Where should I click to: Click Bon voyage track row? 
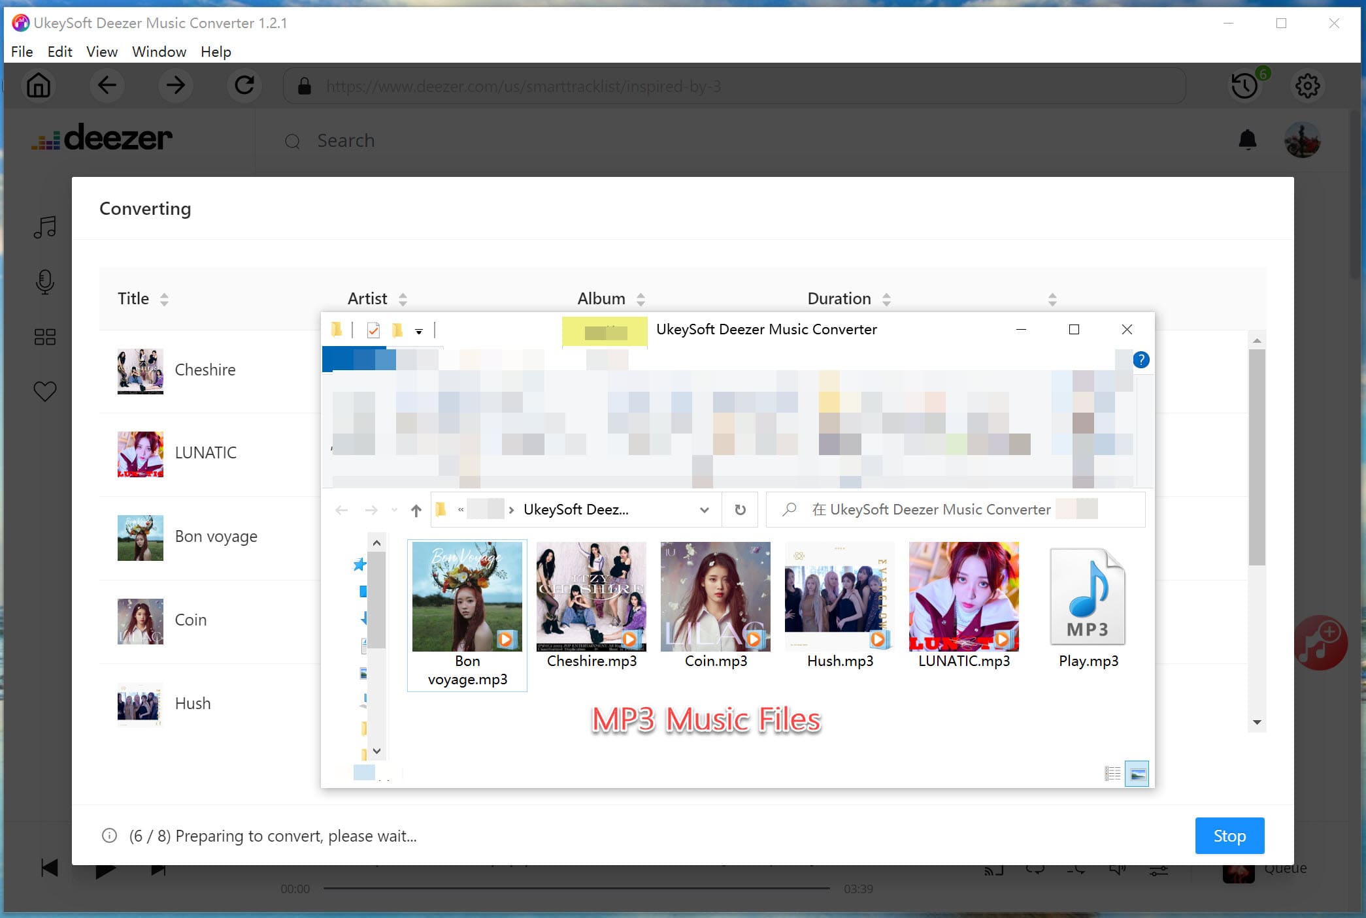point(209,537)
